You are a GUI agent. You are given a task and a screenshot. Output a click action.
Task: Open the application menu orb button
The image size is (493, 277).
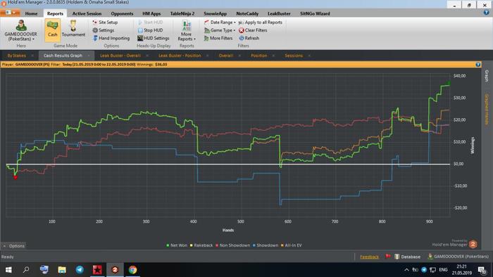coord(11,13)
